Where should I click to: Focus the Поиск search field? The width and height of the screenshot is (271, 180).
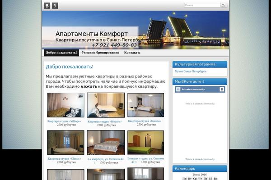tap(202, 5)
